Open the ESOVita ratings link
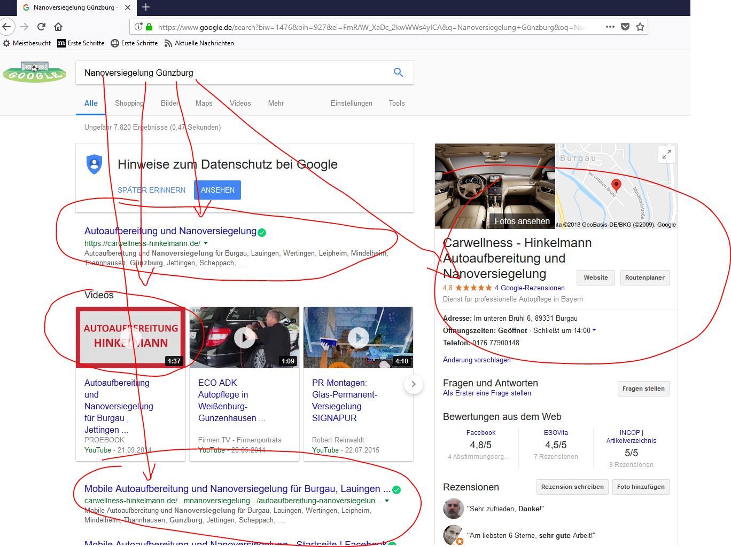 [556, 433]
